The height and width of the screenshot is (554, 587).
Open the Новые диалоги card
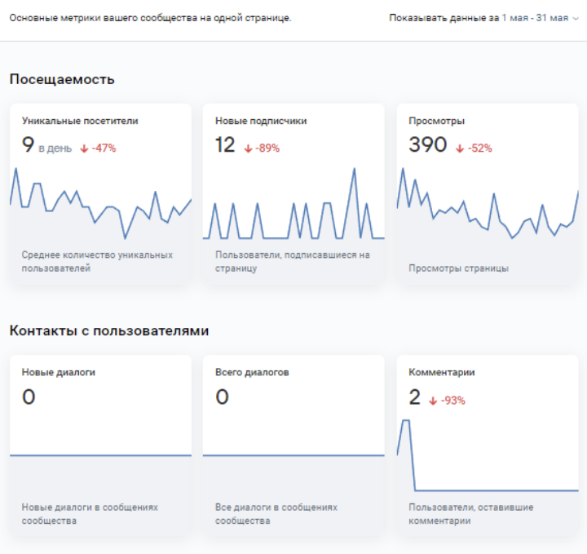click(x=100, y=445)
